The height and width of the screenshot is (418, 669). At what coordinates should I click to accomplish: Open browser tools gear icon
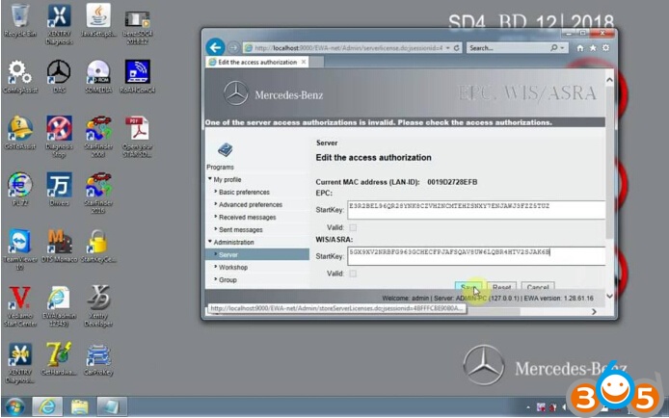tap(605, 48)
